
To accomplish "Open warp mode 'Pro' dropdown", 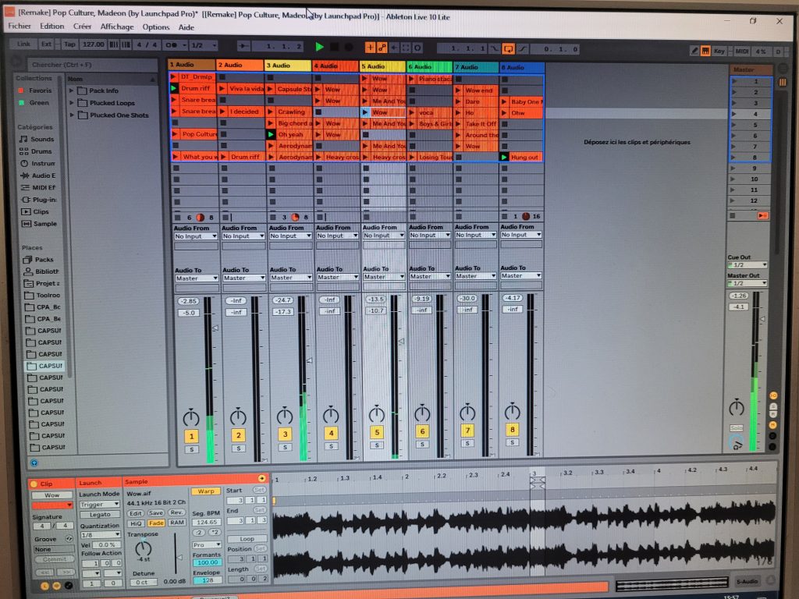I will 206,545.
